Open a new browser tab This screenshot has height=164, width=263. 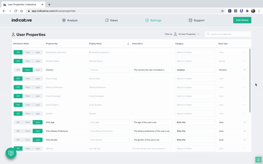coord(49,4)
